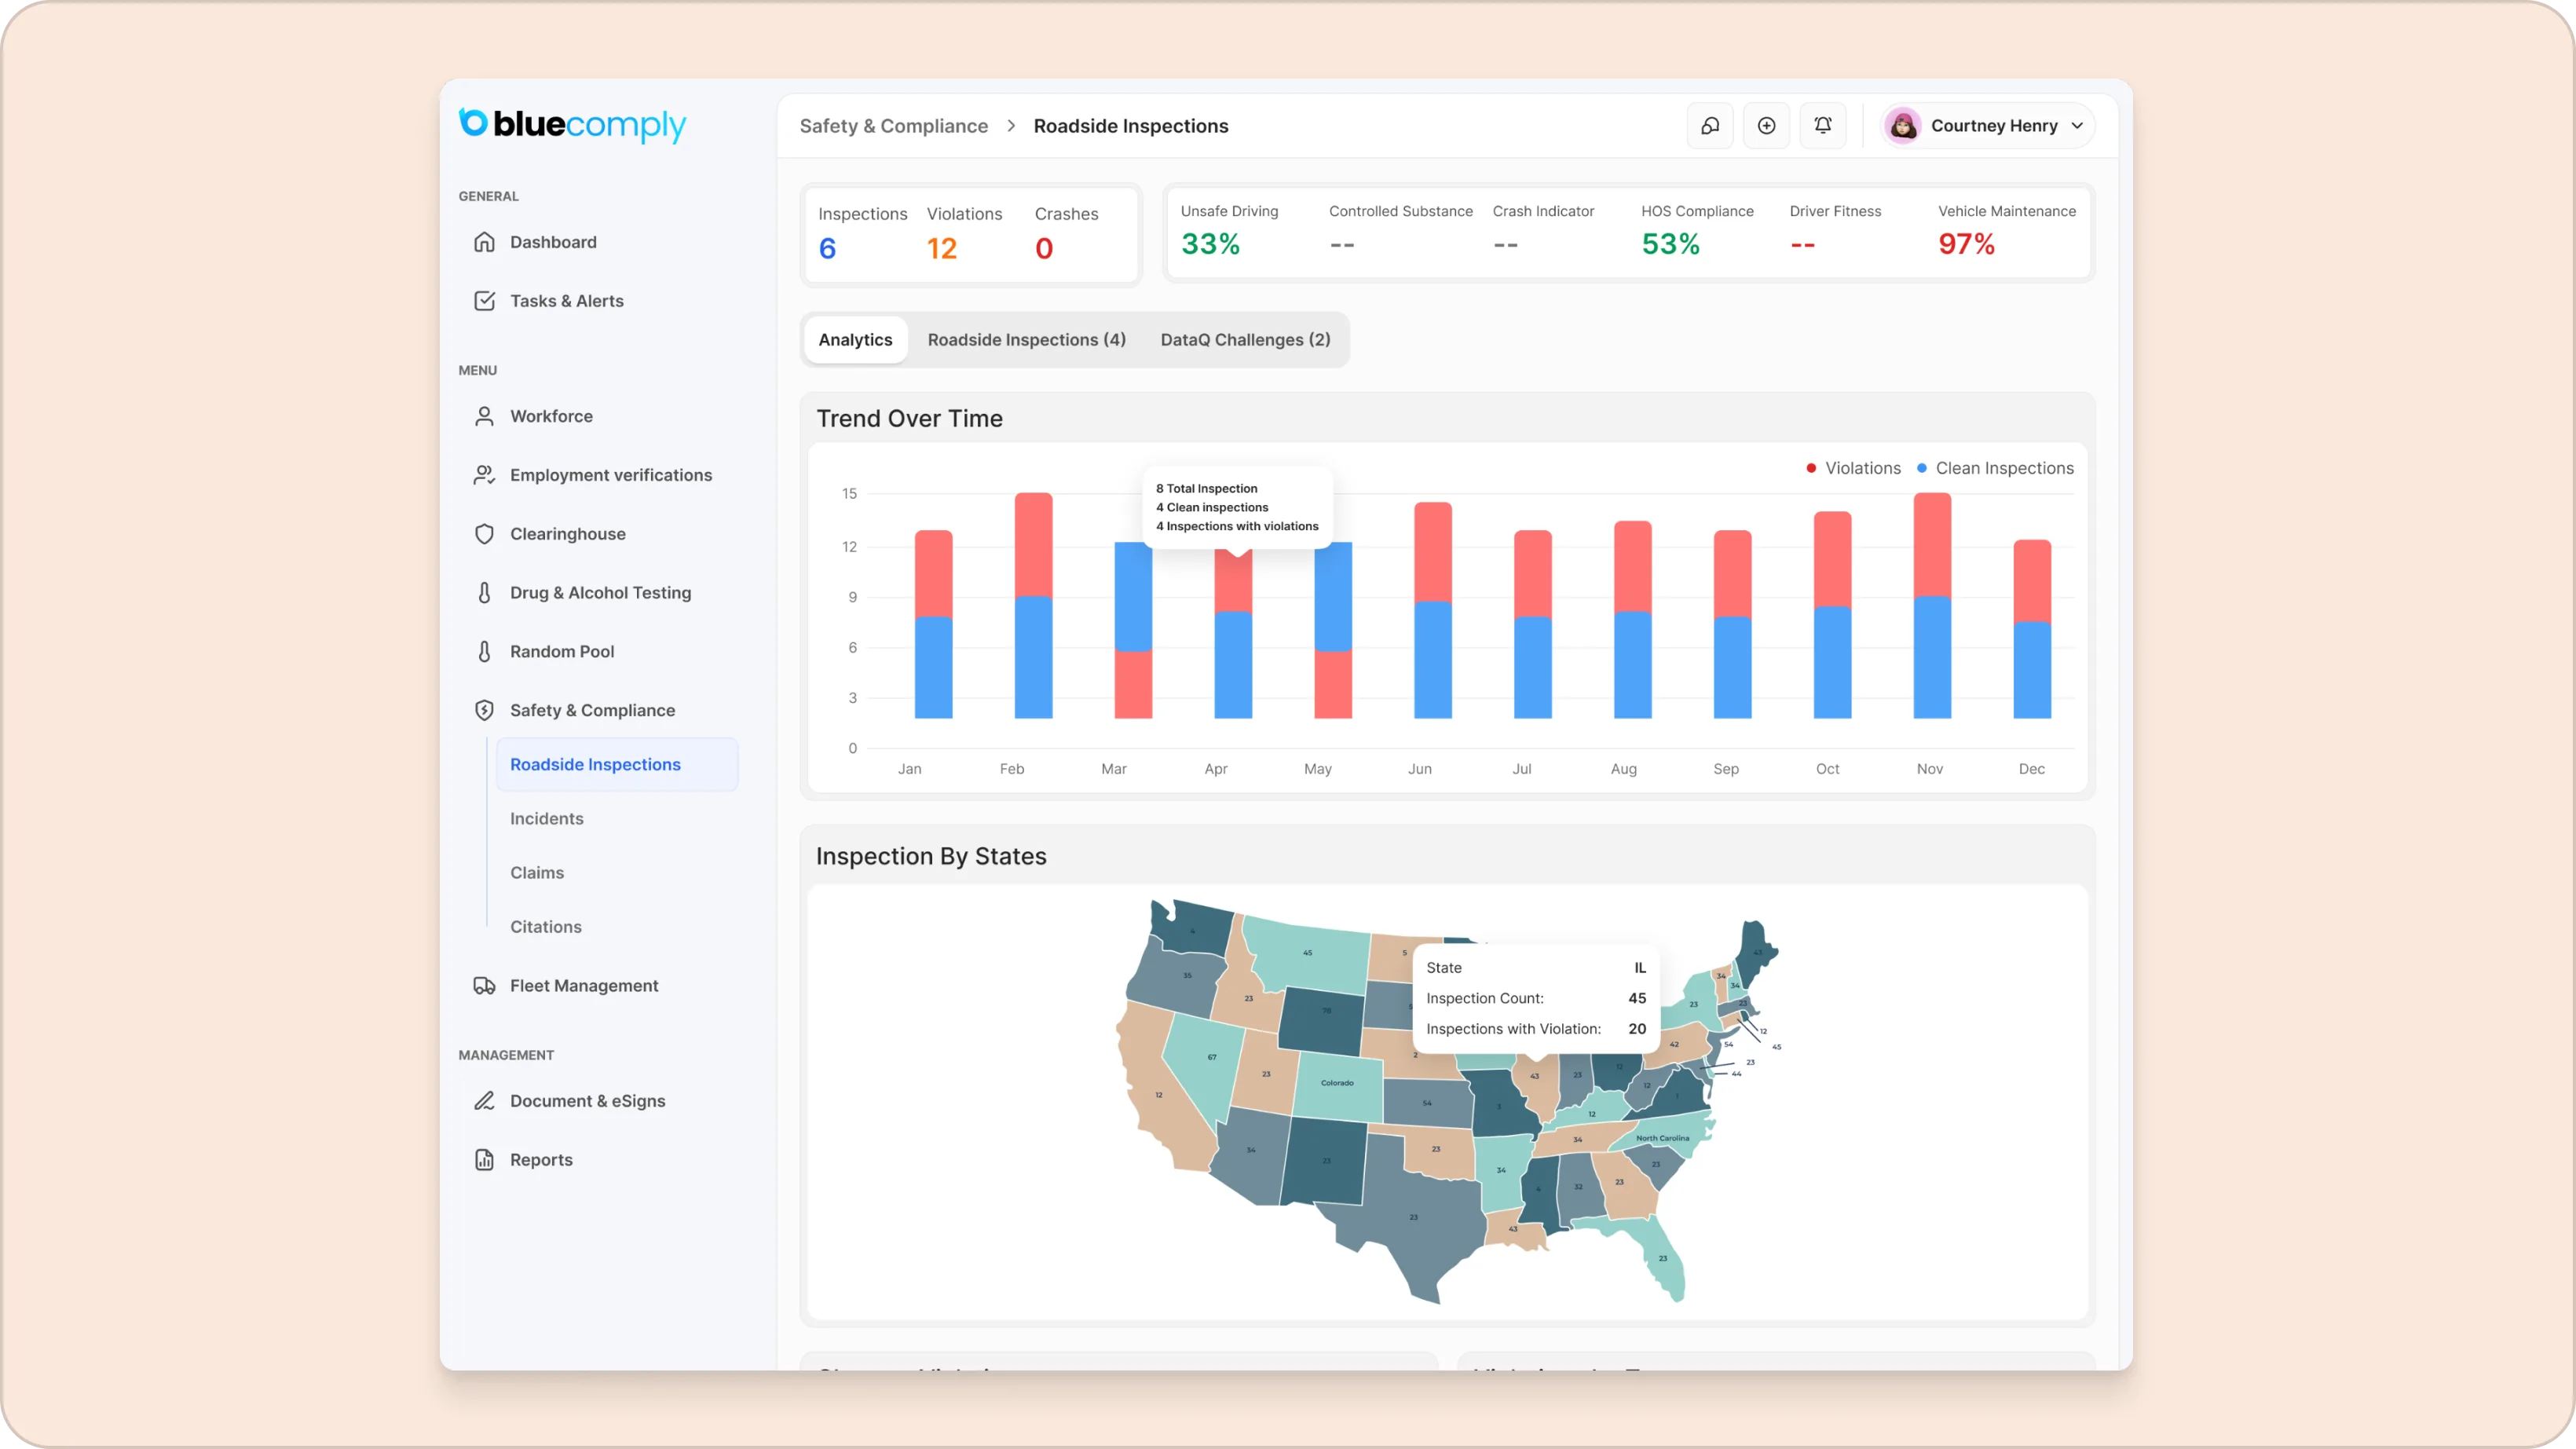This screenshot has height=1449, width=2576.
Task: Open the Roadside Inspections (4) tab
Action: coord(1026,340)
